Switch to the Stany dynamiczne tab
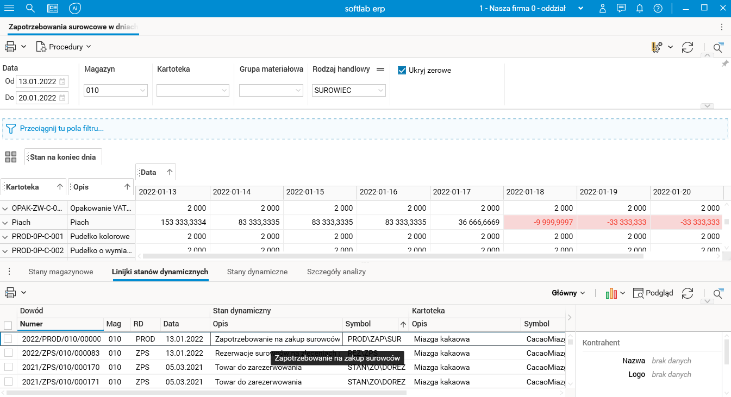 coord(257,272)
